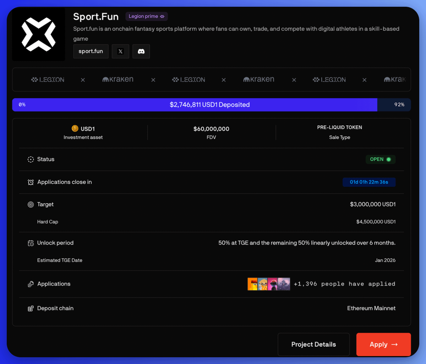Click the Legion prime badge
The height and width of the screenshot is (364, 426).
[147, 16]
